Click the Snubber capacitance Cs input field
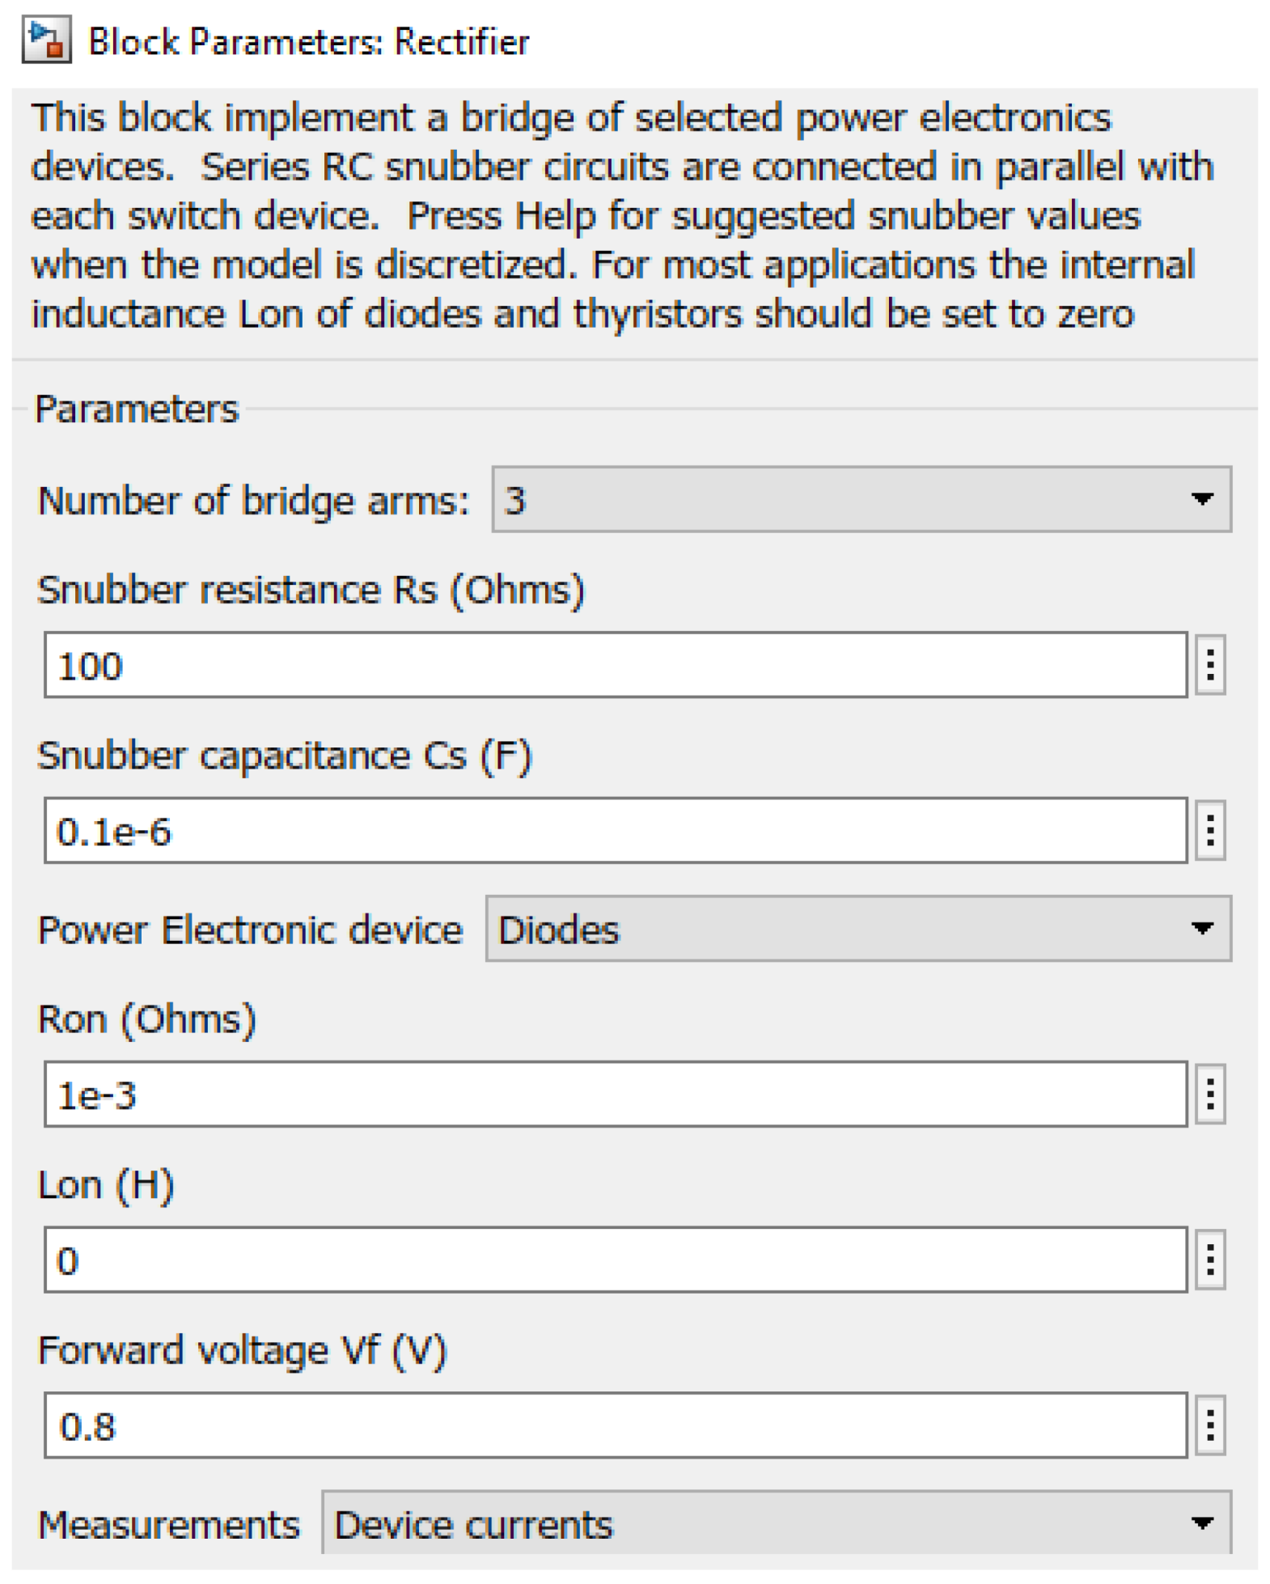1270x1584 pixels. tap(615, 830)
